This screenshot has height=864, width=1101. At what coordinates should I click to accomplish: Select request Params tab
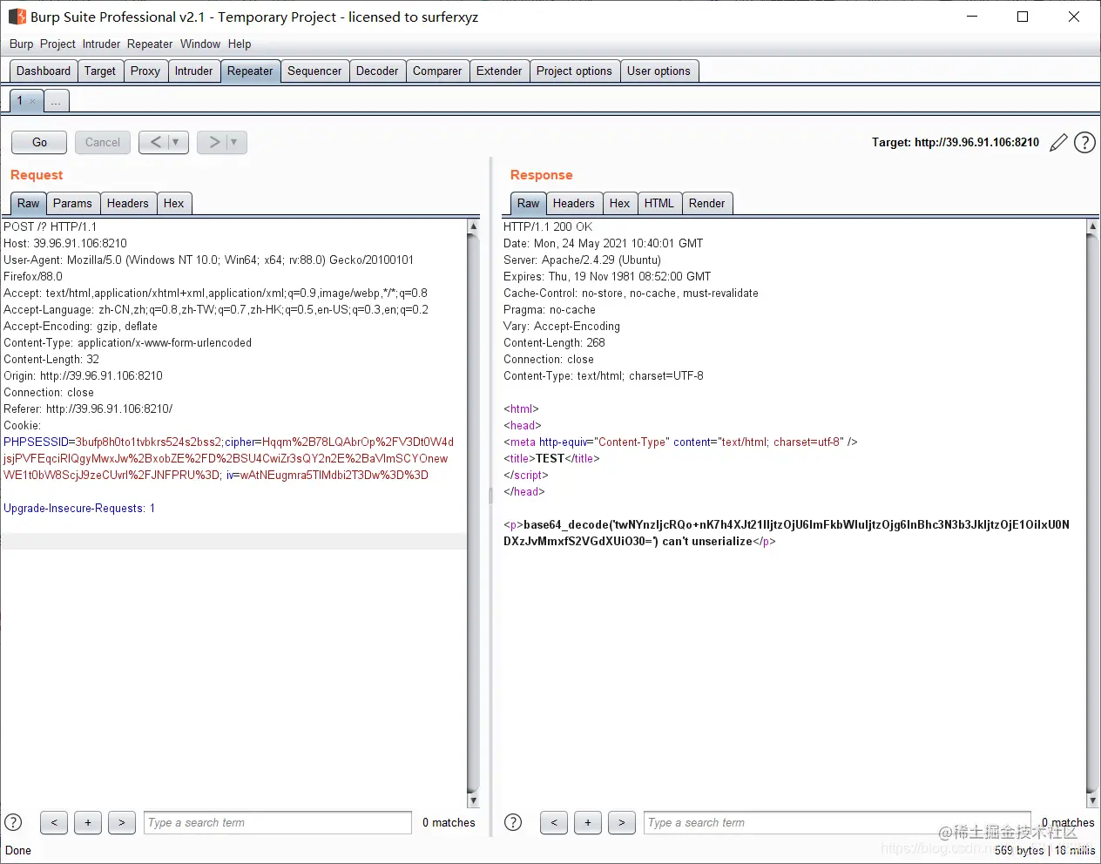[72, 204]
